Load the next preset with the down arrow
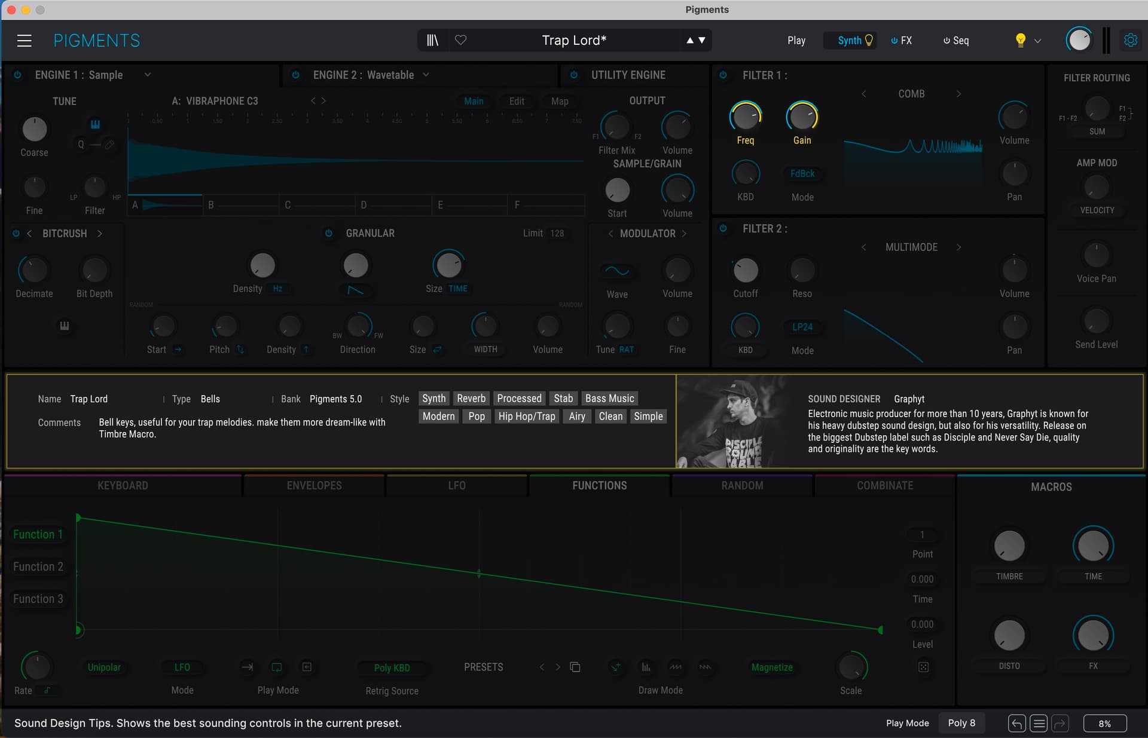The image size is (1148, 738). 702,40
